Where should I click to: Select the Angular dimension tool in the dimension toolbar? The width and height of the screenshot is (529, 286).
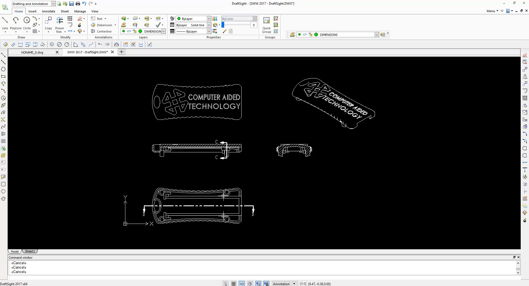point(76,44)
